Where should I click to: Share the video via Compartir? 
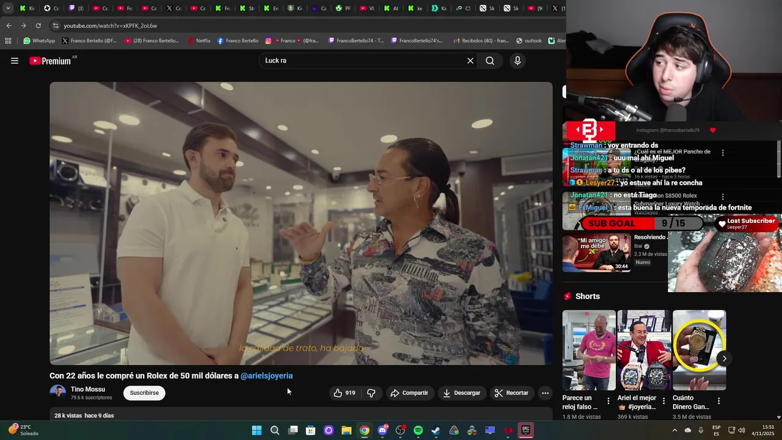click(409, 393)
